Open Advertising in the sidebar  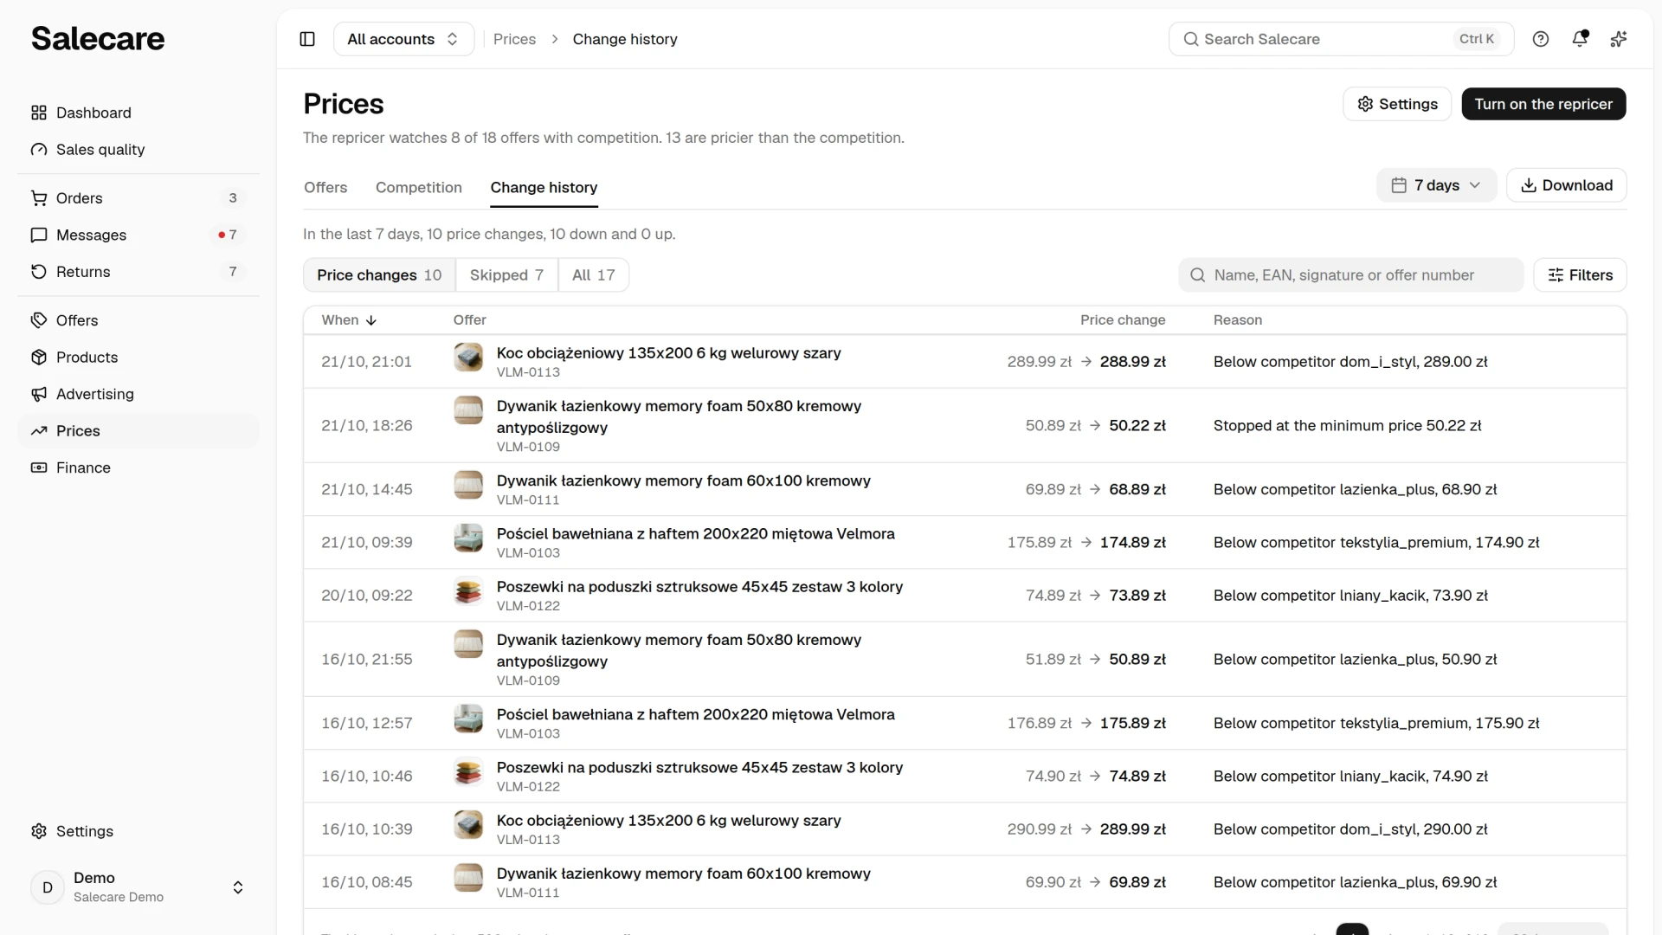[138, 394]
